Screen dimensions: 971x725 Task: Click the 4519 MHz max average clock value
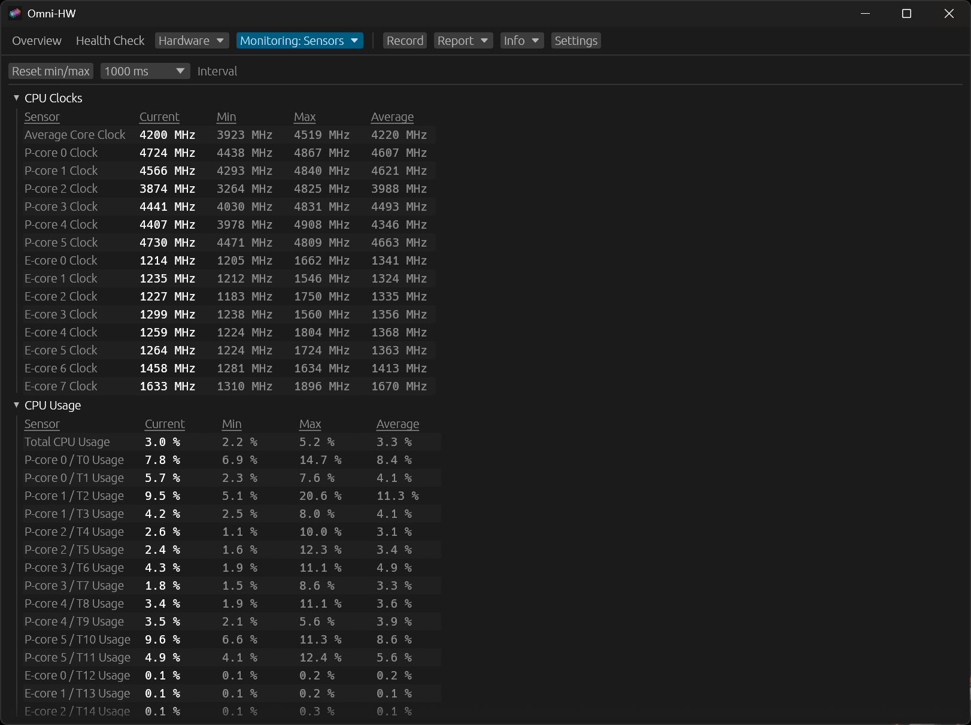pos(322,135)
